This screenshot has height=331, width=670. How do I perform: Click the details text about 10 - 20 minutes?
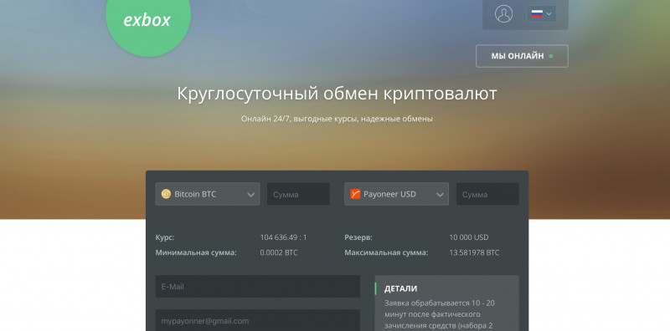[x=440, y=314]
